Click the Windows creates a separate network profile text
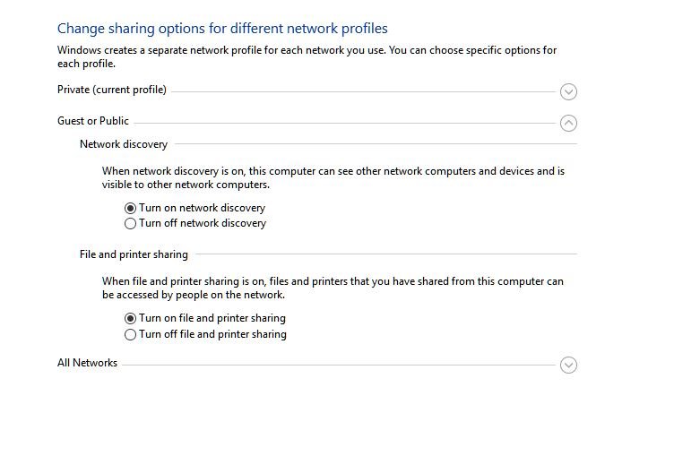700x456 pixels. click(307, 56)
